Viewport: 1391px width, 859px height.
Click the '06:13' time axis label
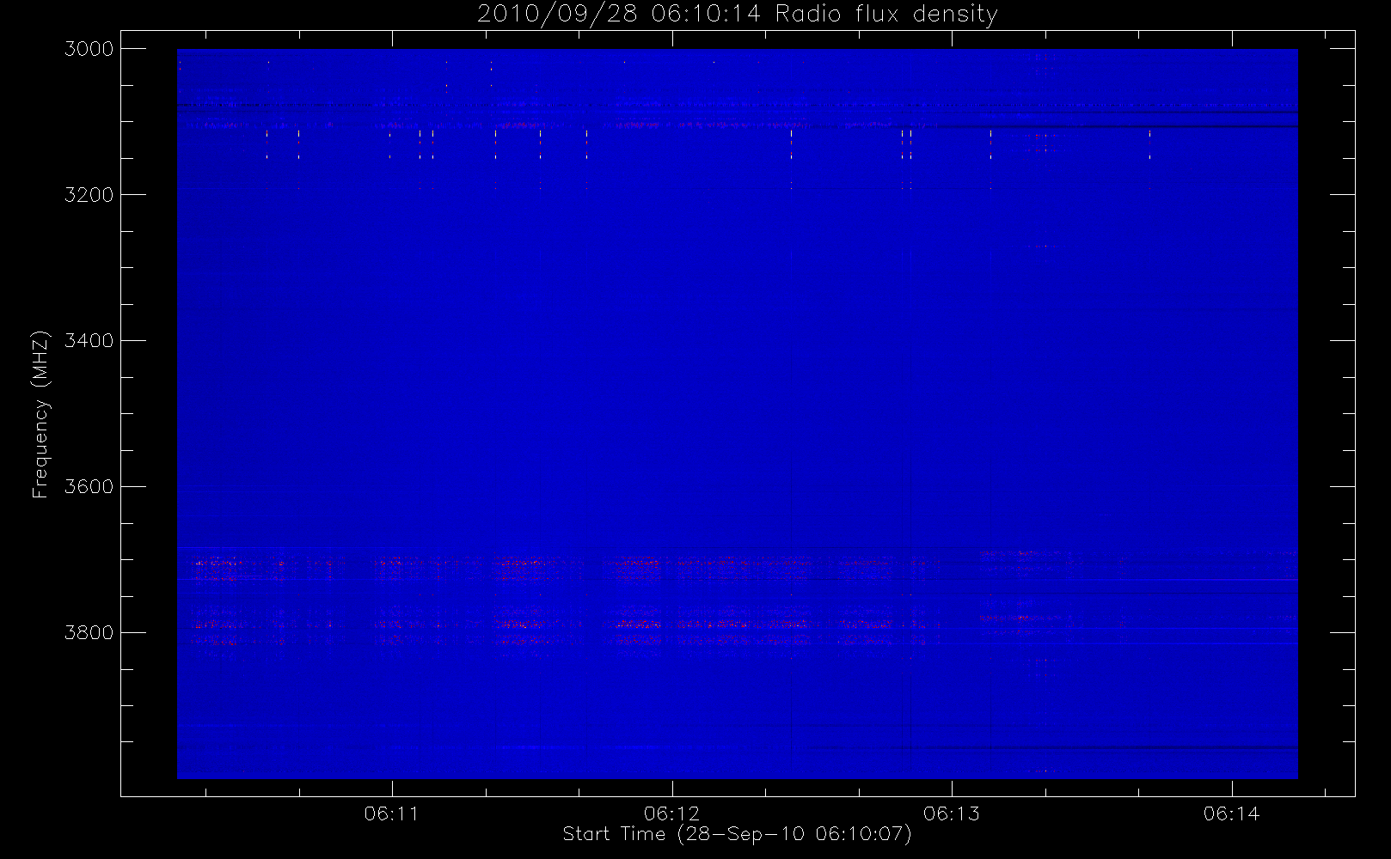click(x=951, y=813)
